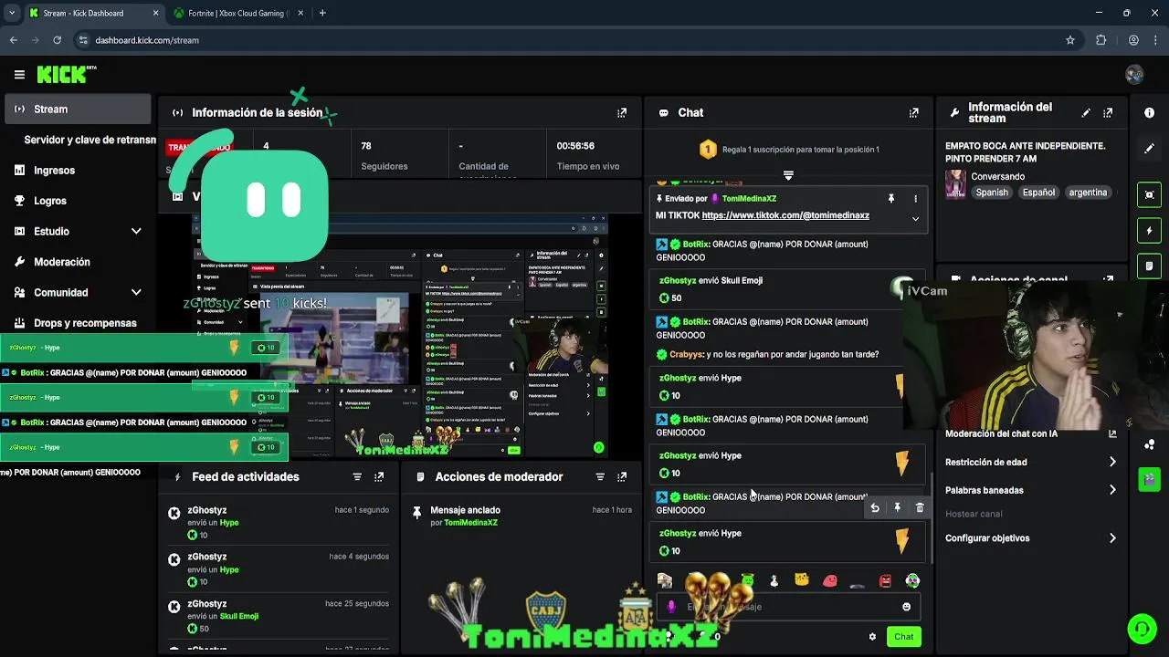Screen dimensions: 1169x657
Task: Click the document note icon in right rail
Action: [1149, 266]
